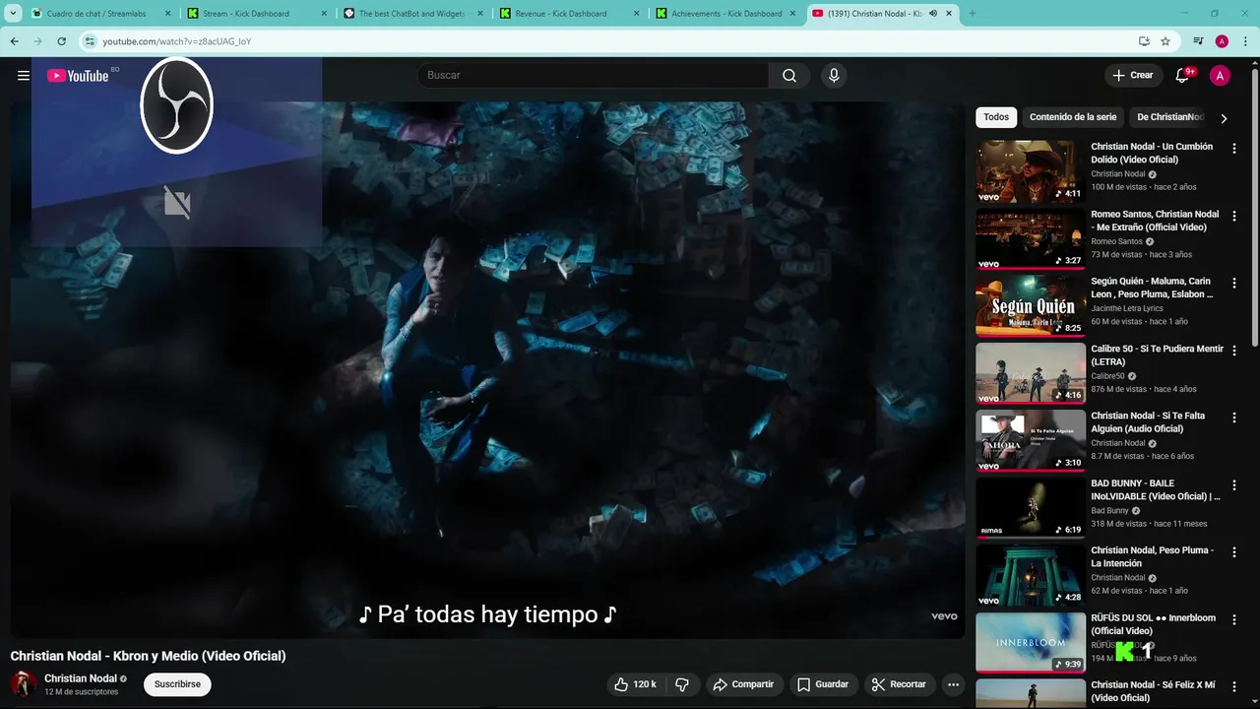Click the video title Kbron y Medio
1260x709 pixels.
[x=148, y=656]
